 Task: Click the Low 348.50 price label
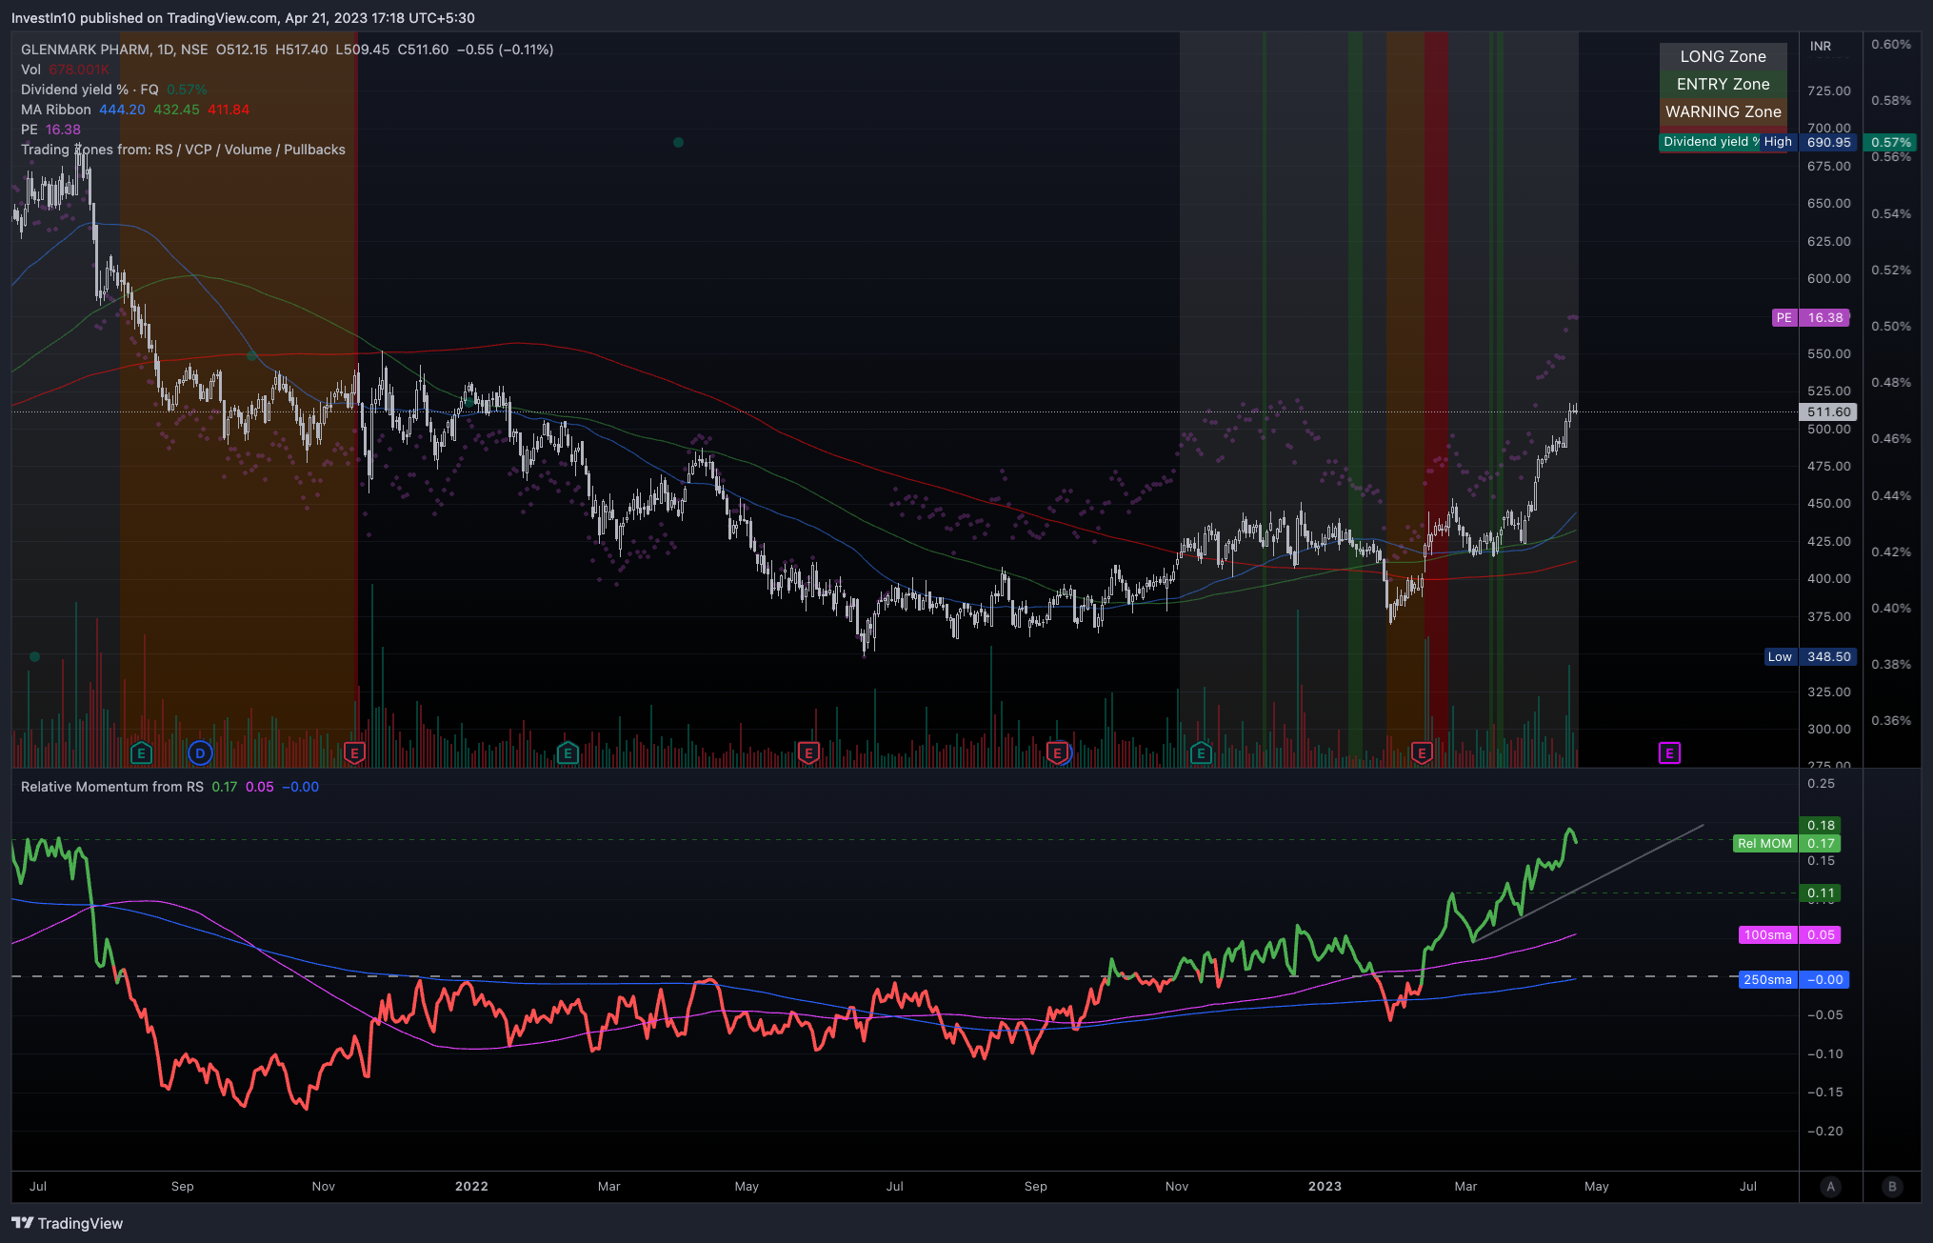pyautogui.click(x=1809, y=656)
